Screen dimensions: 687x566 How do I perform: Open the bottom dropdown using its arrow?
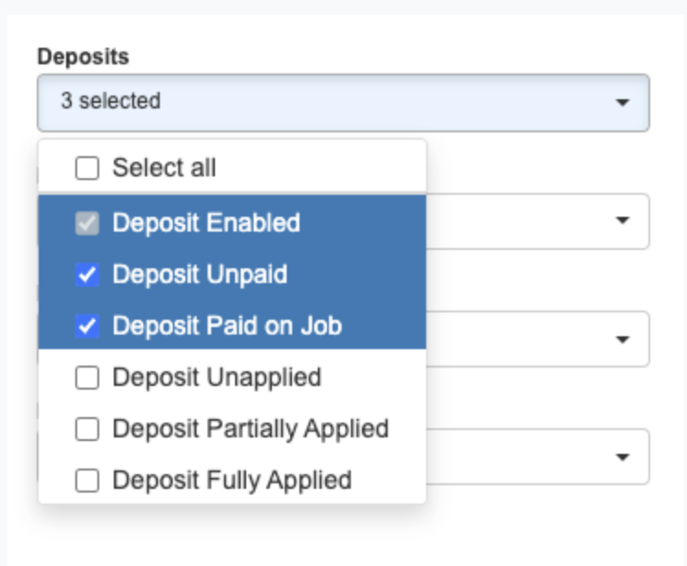623,457
